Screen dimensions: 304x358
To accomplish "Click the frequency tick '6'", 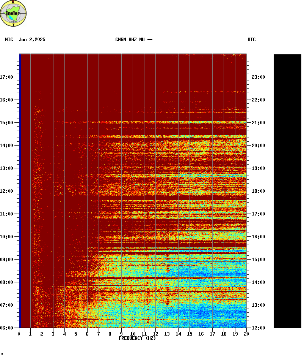I will (x=87, y=334).
